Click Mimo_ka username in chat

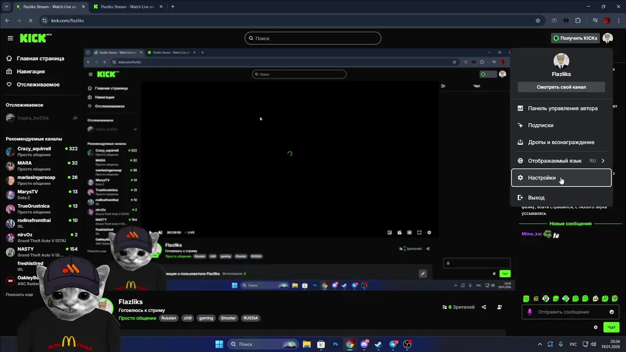click(531, 234)
